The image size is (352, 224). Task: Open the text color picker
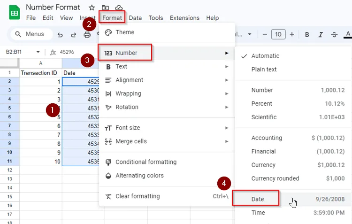tap(348, 35)
